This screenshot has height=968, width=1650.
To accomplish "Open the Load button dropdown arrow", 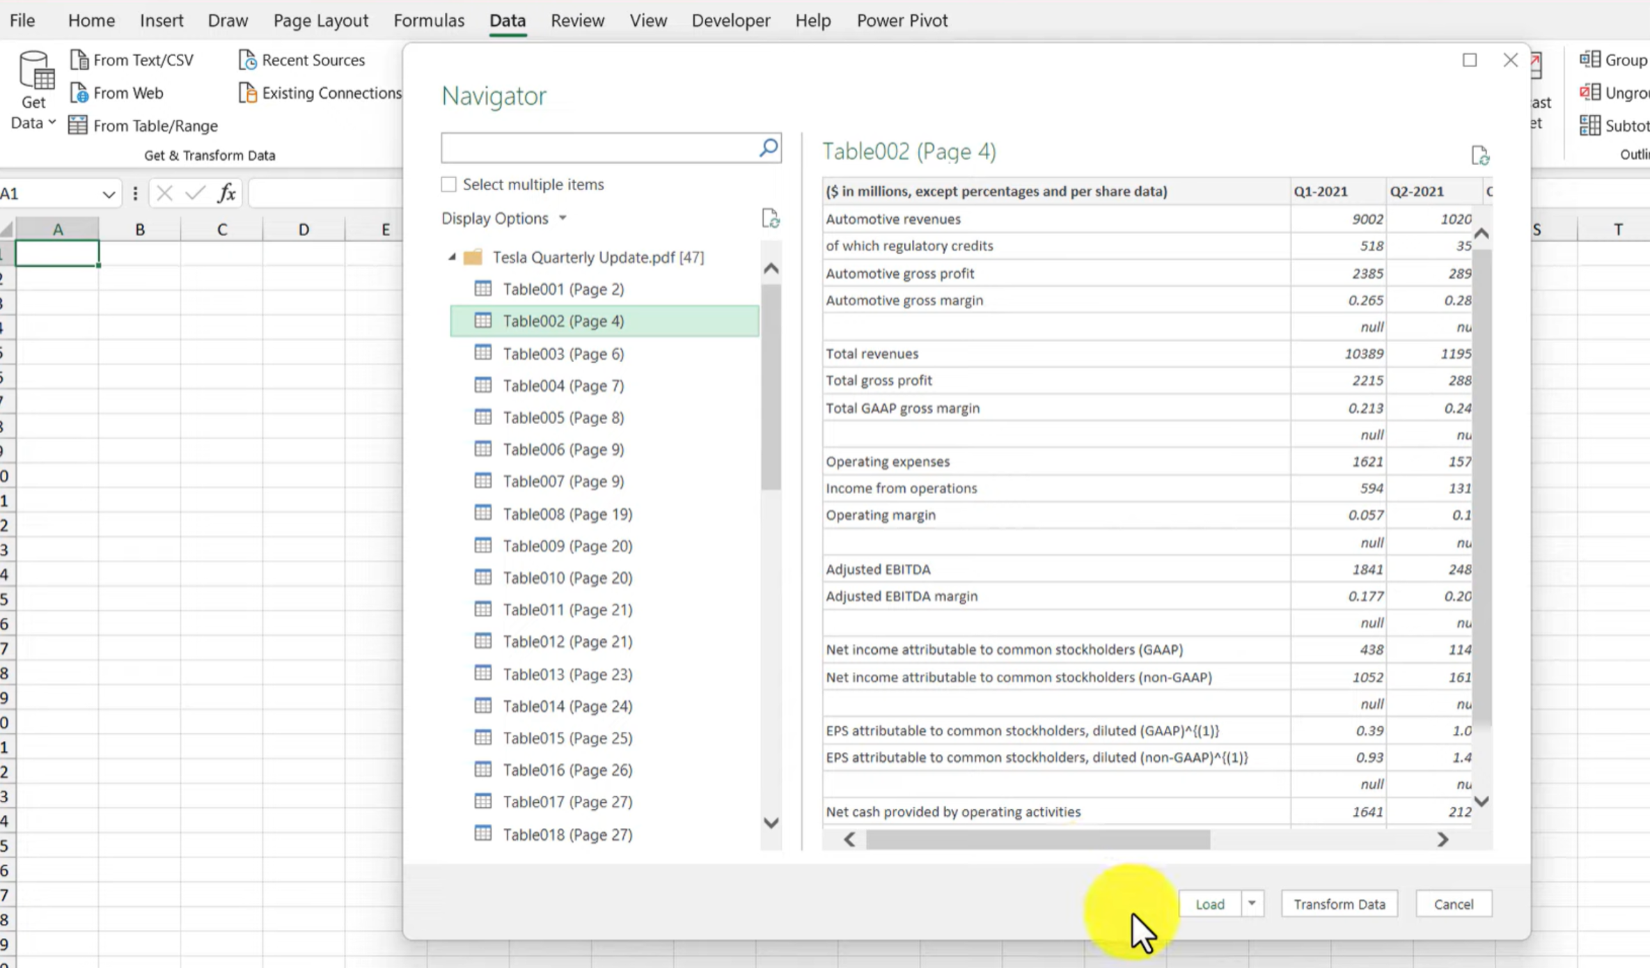I will pyautogui.click(x=1252, y=904).
